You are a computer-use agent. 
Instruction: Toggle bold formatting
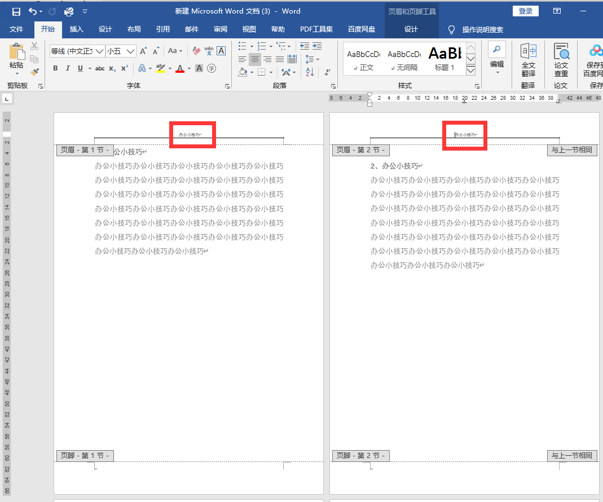coord(55,68)
